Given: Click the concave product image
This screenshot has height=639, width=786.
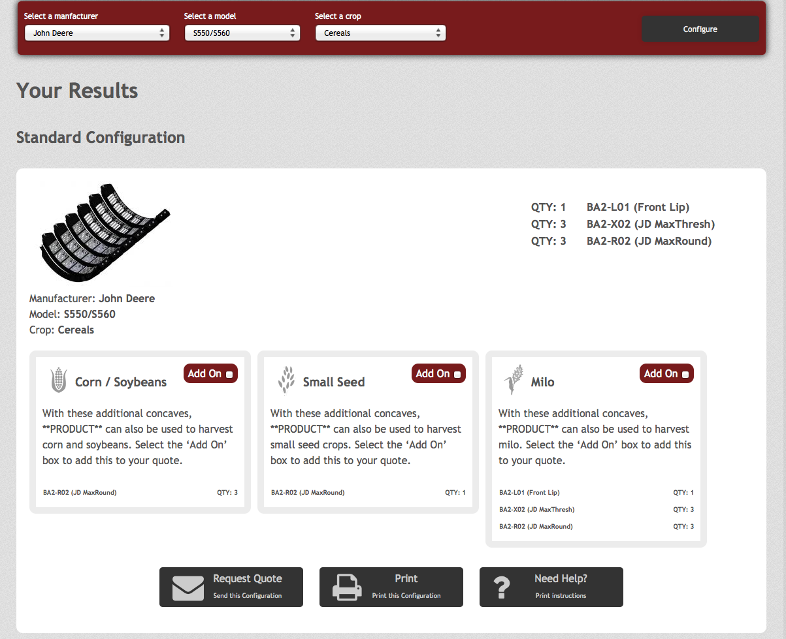Looking at the screenshot, I should point(102,233).
